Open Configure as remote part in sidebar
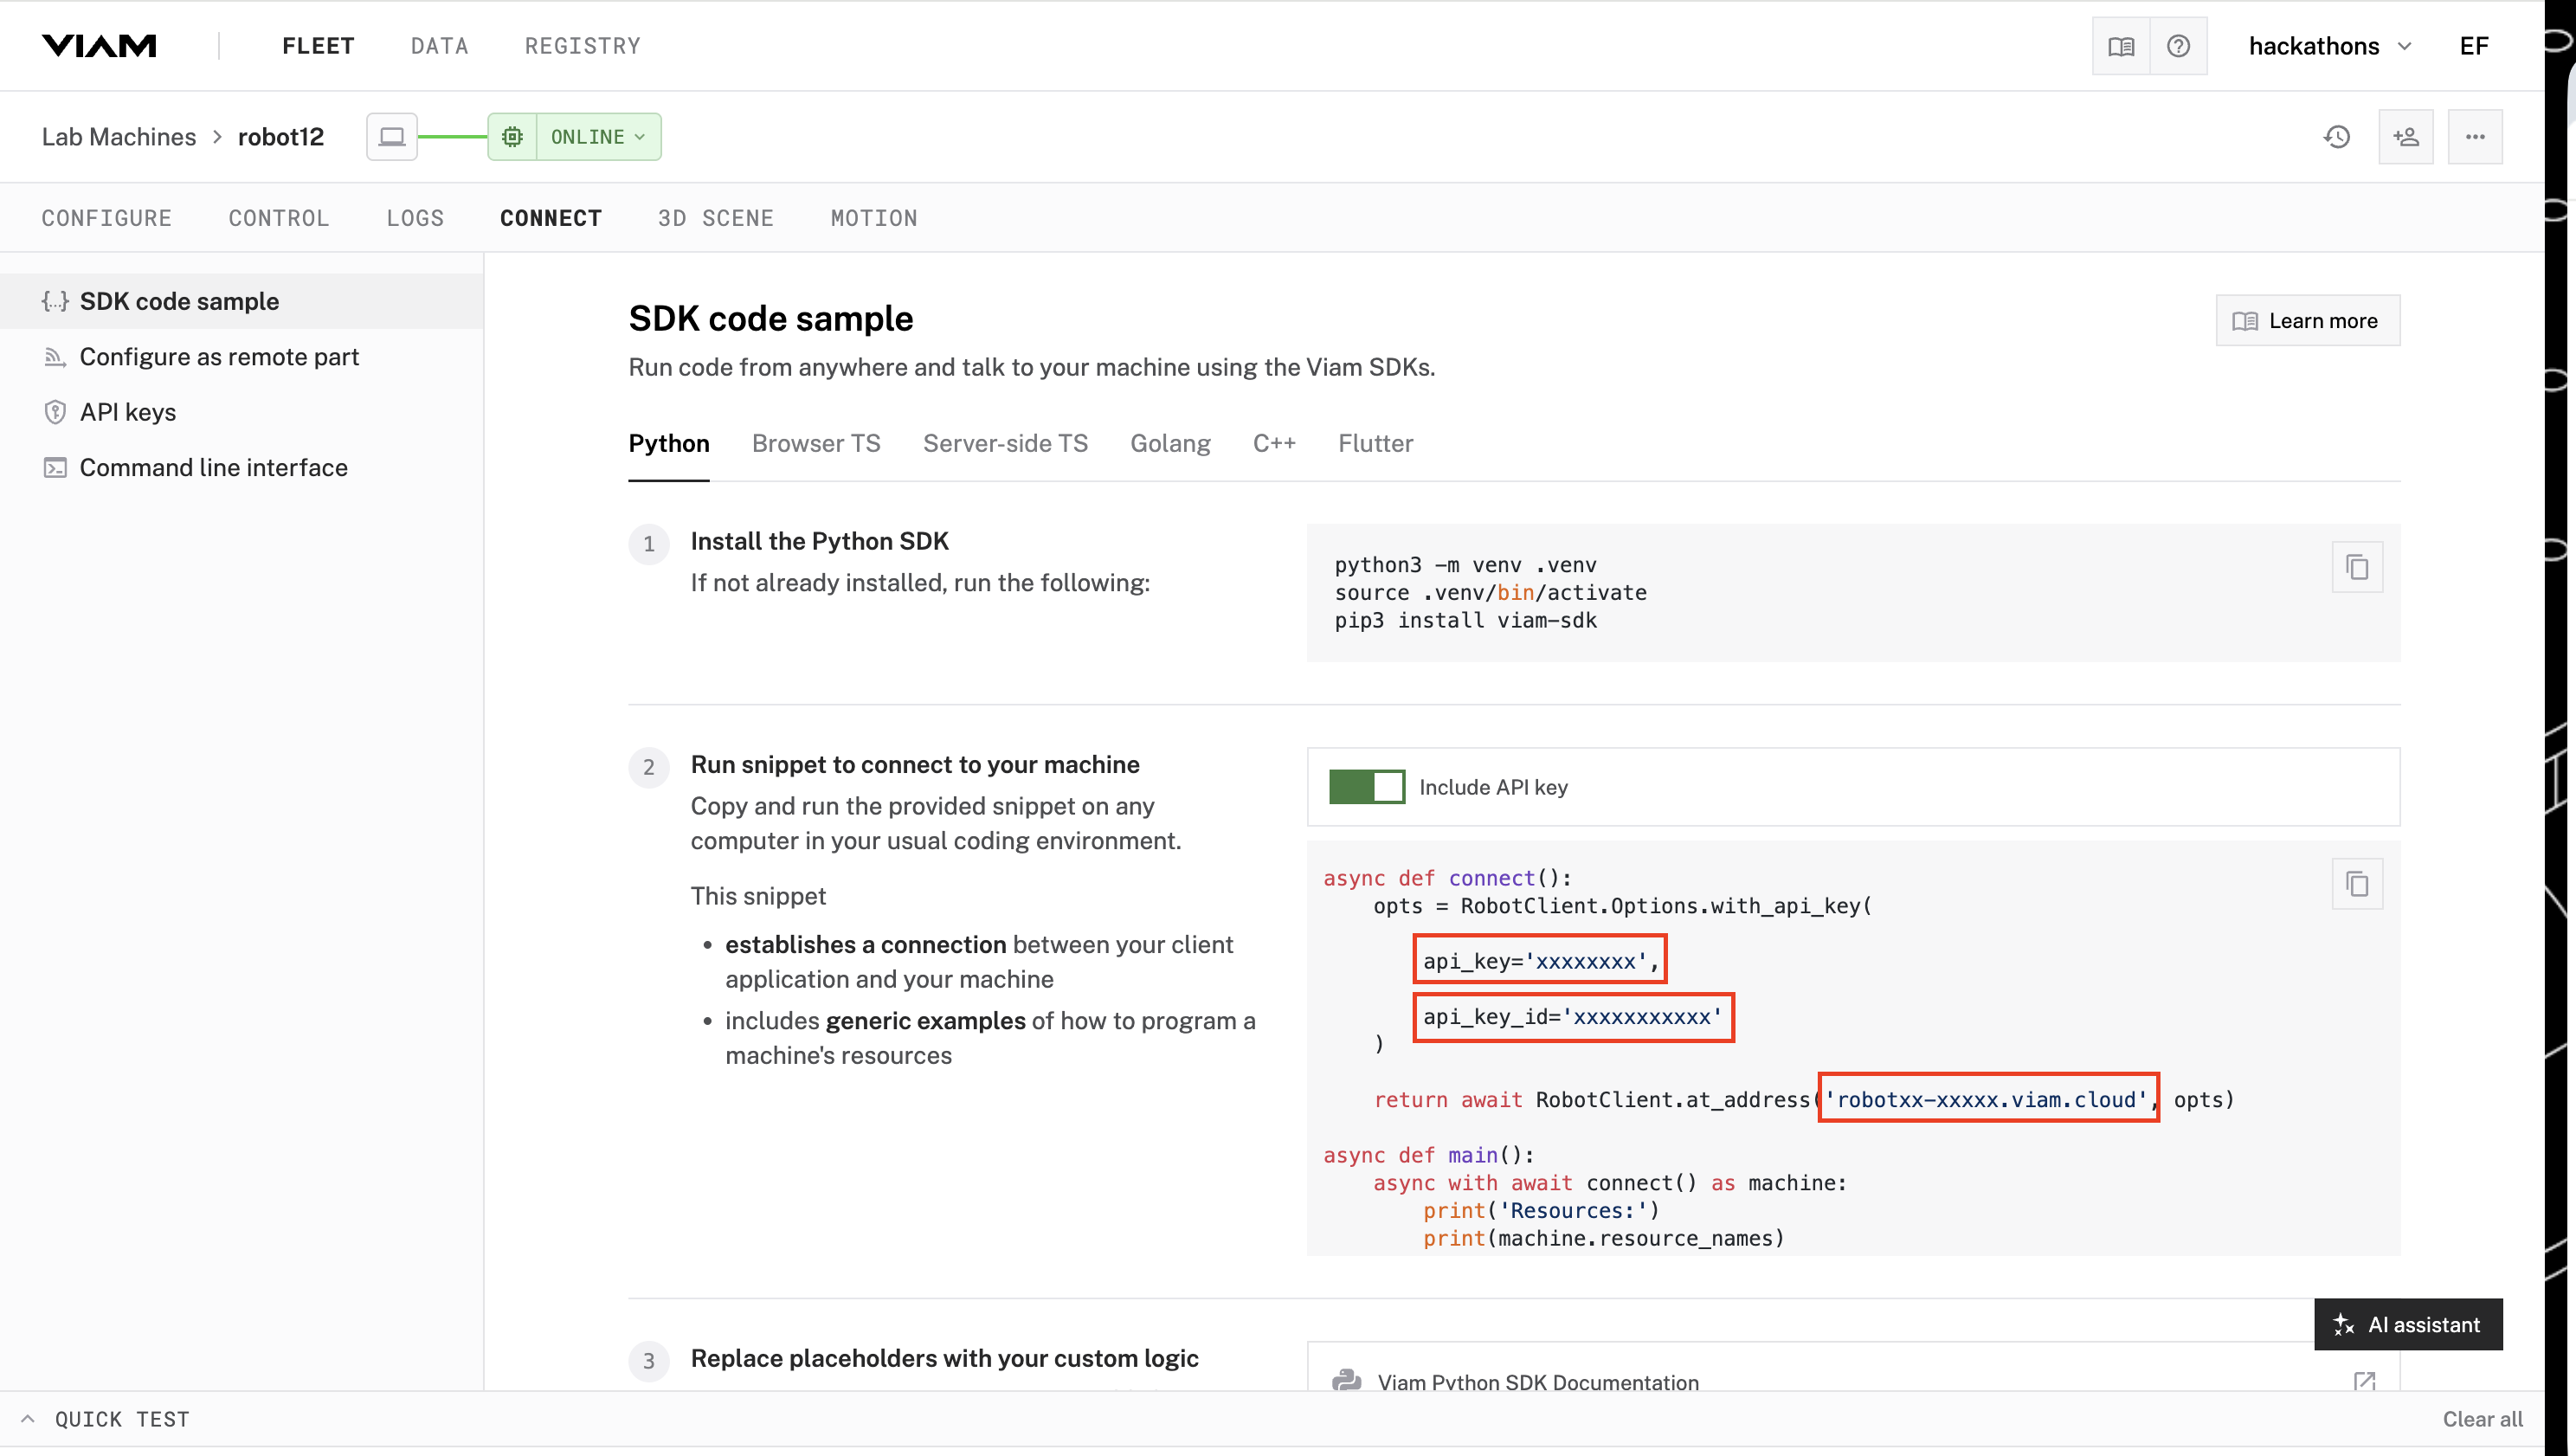 pyautogui.click(x=242, y=357)
